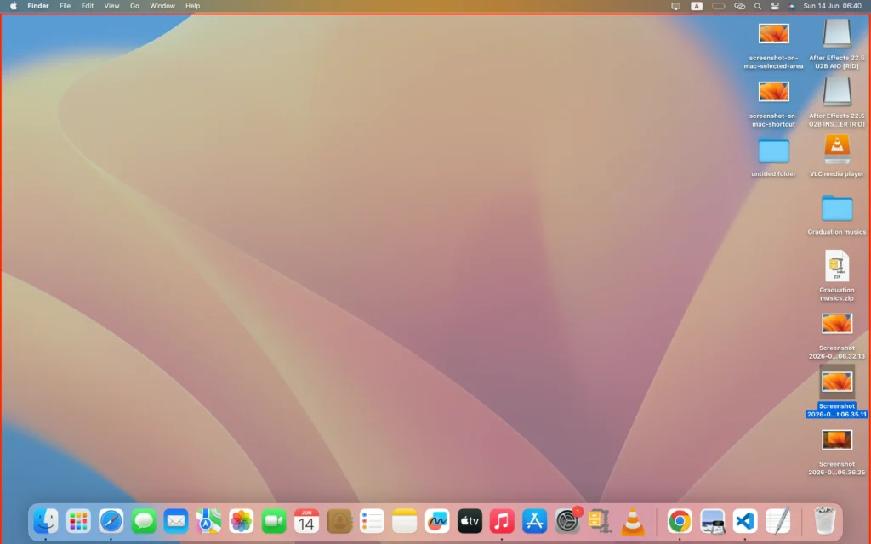Launch Visual Studio Code
Image resolution: width=871 pixels, height=544 pixels.
pos(745,521)
